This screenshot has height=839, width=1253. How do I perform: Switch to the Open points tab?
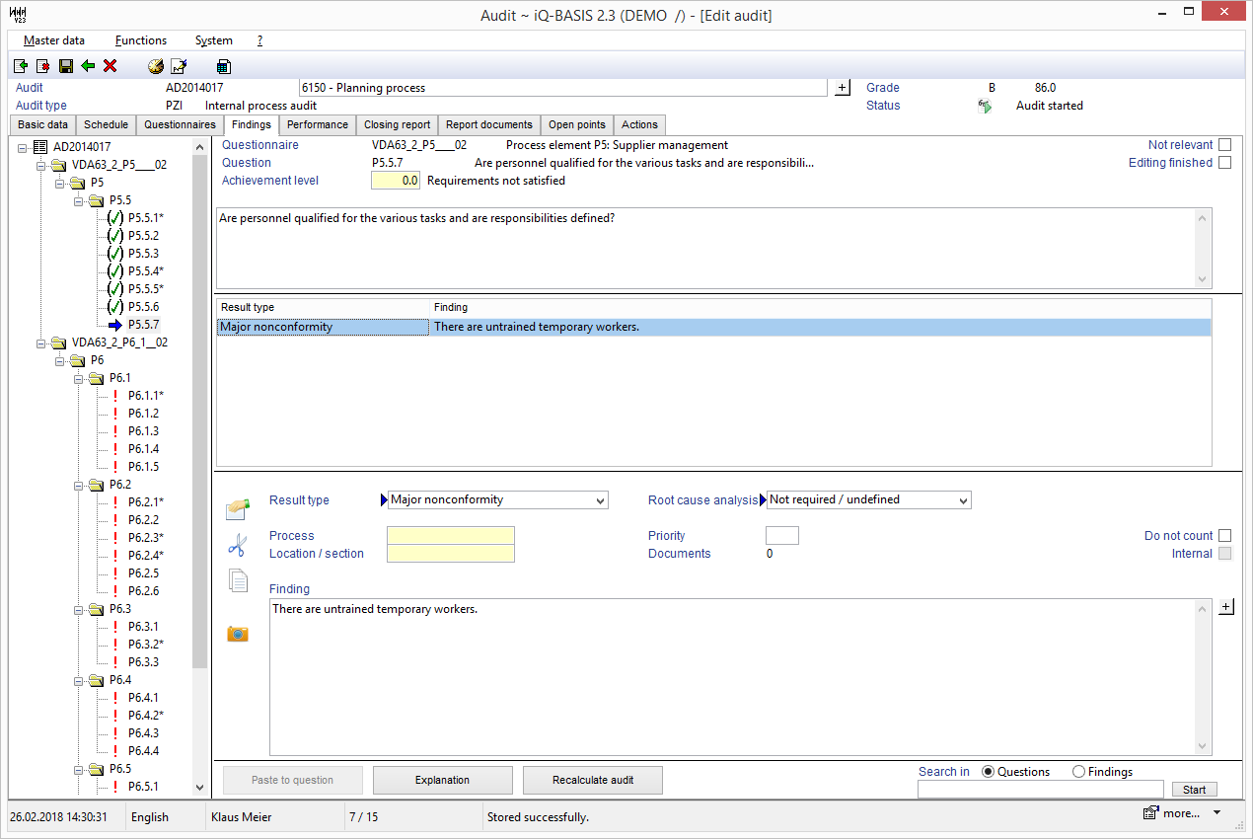click(x=577, y=125)
